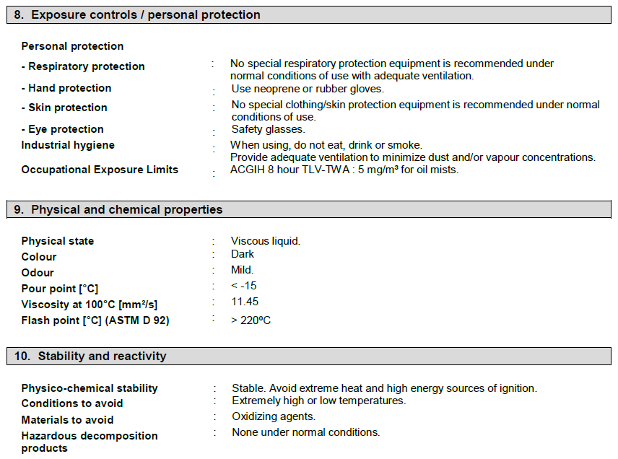The height and width of the screenshot is (459, 618).
Task: Click the 'Flash point [°C] (ASTM D 92)' label
Action: click(95, 320)
